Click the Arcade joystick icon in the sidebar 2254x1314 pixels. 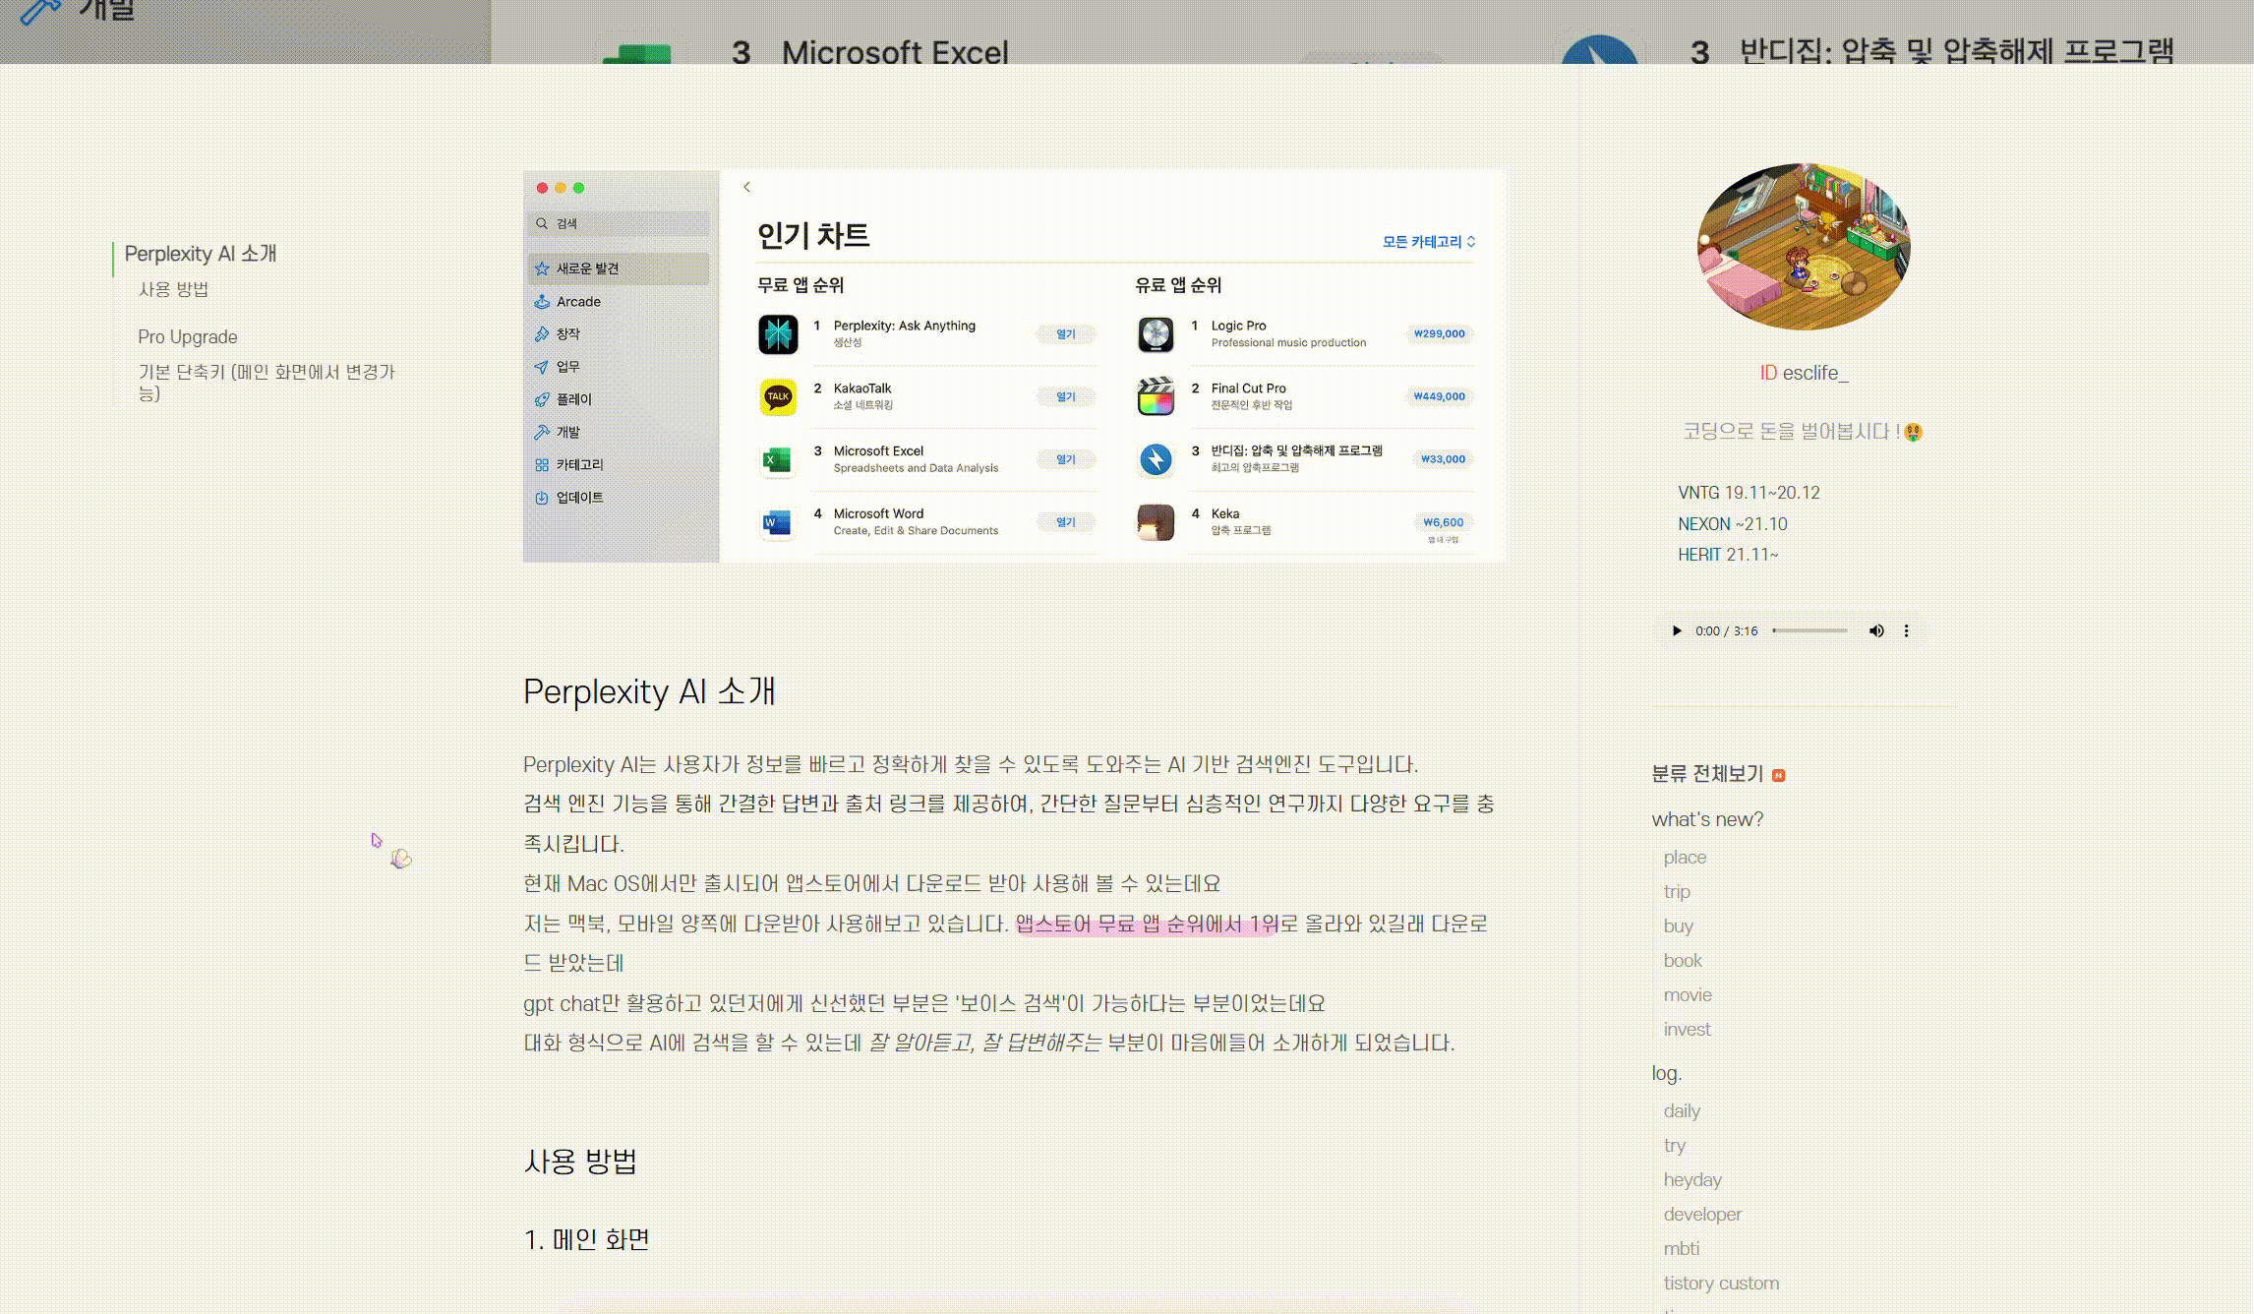click(542, 302)
